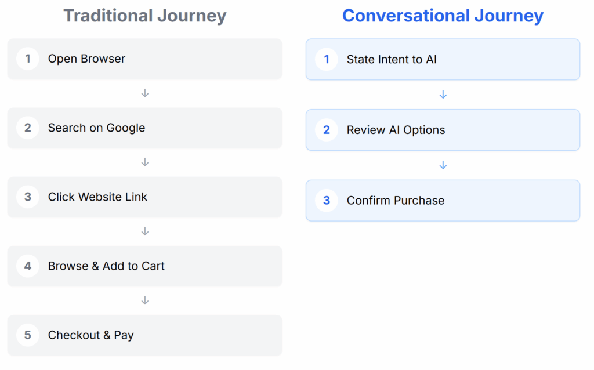Select the State Intent to AI text
This screenshot has width=594, height=370.
click(x=392, y=59)
